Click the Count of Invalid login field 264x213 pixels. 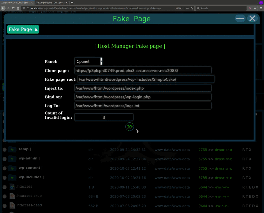coord(104,117)
